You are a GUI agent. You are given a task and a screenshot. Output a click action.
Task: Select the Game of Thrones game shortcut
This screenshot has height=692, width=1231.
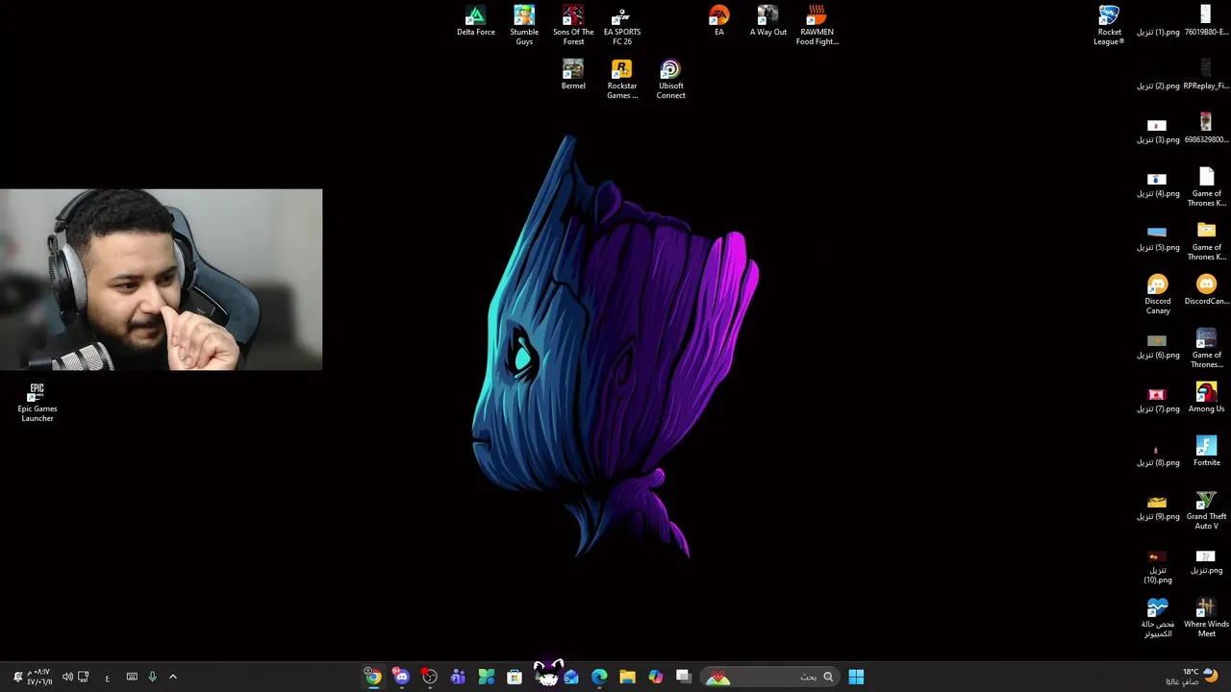click(x=1206, y=348)
